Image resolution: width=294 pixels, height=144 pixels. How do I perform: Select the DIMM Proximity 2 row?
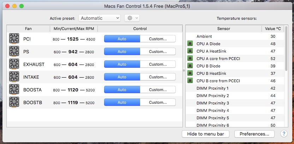click(x=235, y=96)
